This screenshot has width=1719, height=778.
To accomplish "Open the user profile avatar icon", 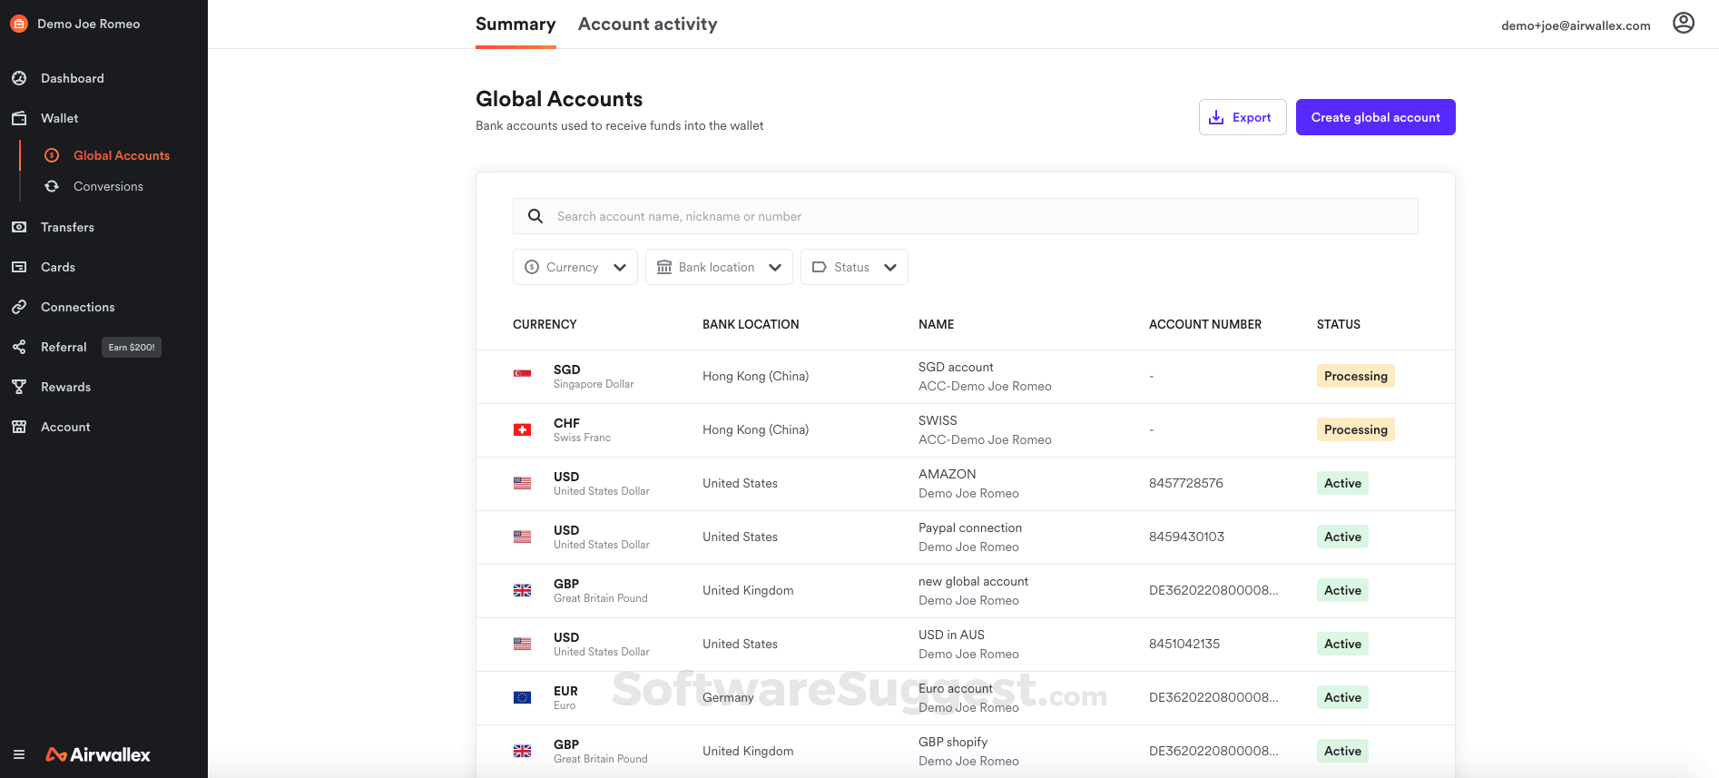I will click(x=1683, y=24).
